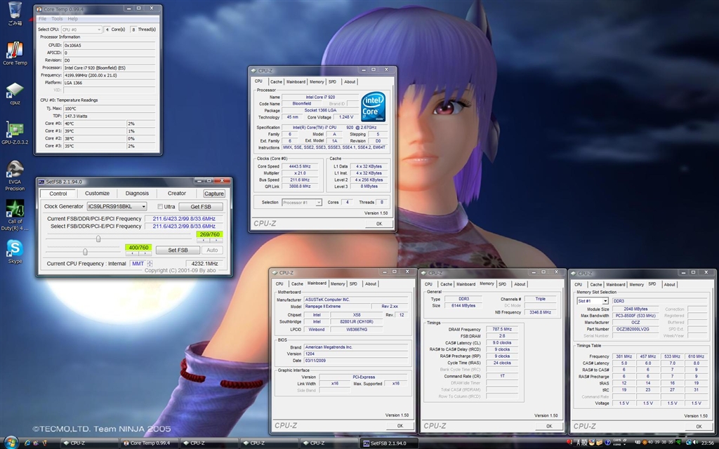Screen dimensions: 719x449
Task: Click the Set FSB button
Action: pyautogui.click(x=177, y=250)
